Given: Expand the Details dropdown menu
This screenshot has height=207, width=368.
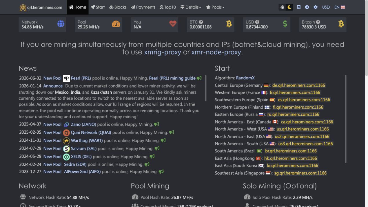Looking at the screenshot, I should (190, 7).
